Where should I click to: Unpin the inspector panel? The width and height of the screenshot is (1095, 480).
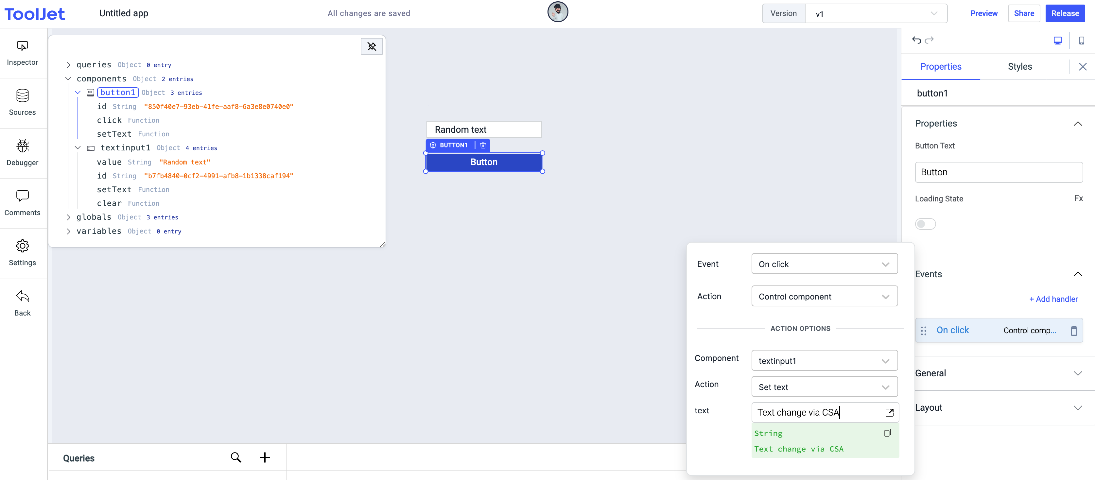click(x=372, y=46)
